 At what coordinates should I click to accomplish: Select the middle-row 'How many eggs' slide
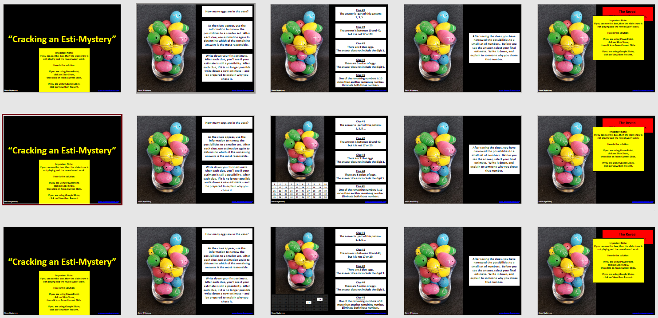[196, 160]
